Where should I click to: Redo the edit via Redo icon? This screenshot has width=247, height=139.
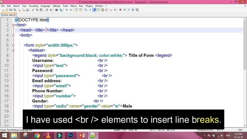click(x=51, y=10)
